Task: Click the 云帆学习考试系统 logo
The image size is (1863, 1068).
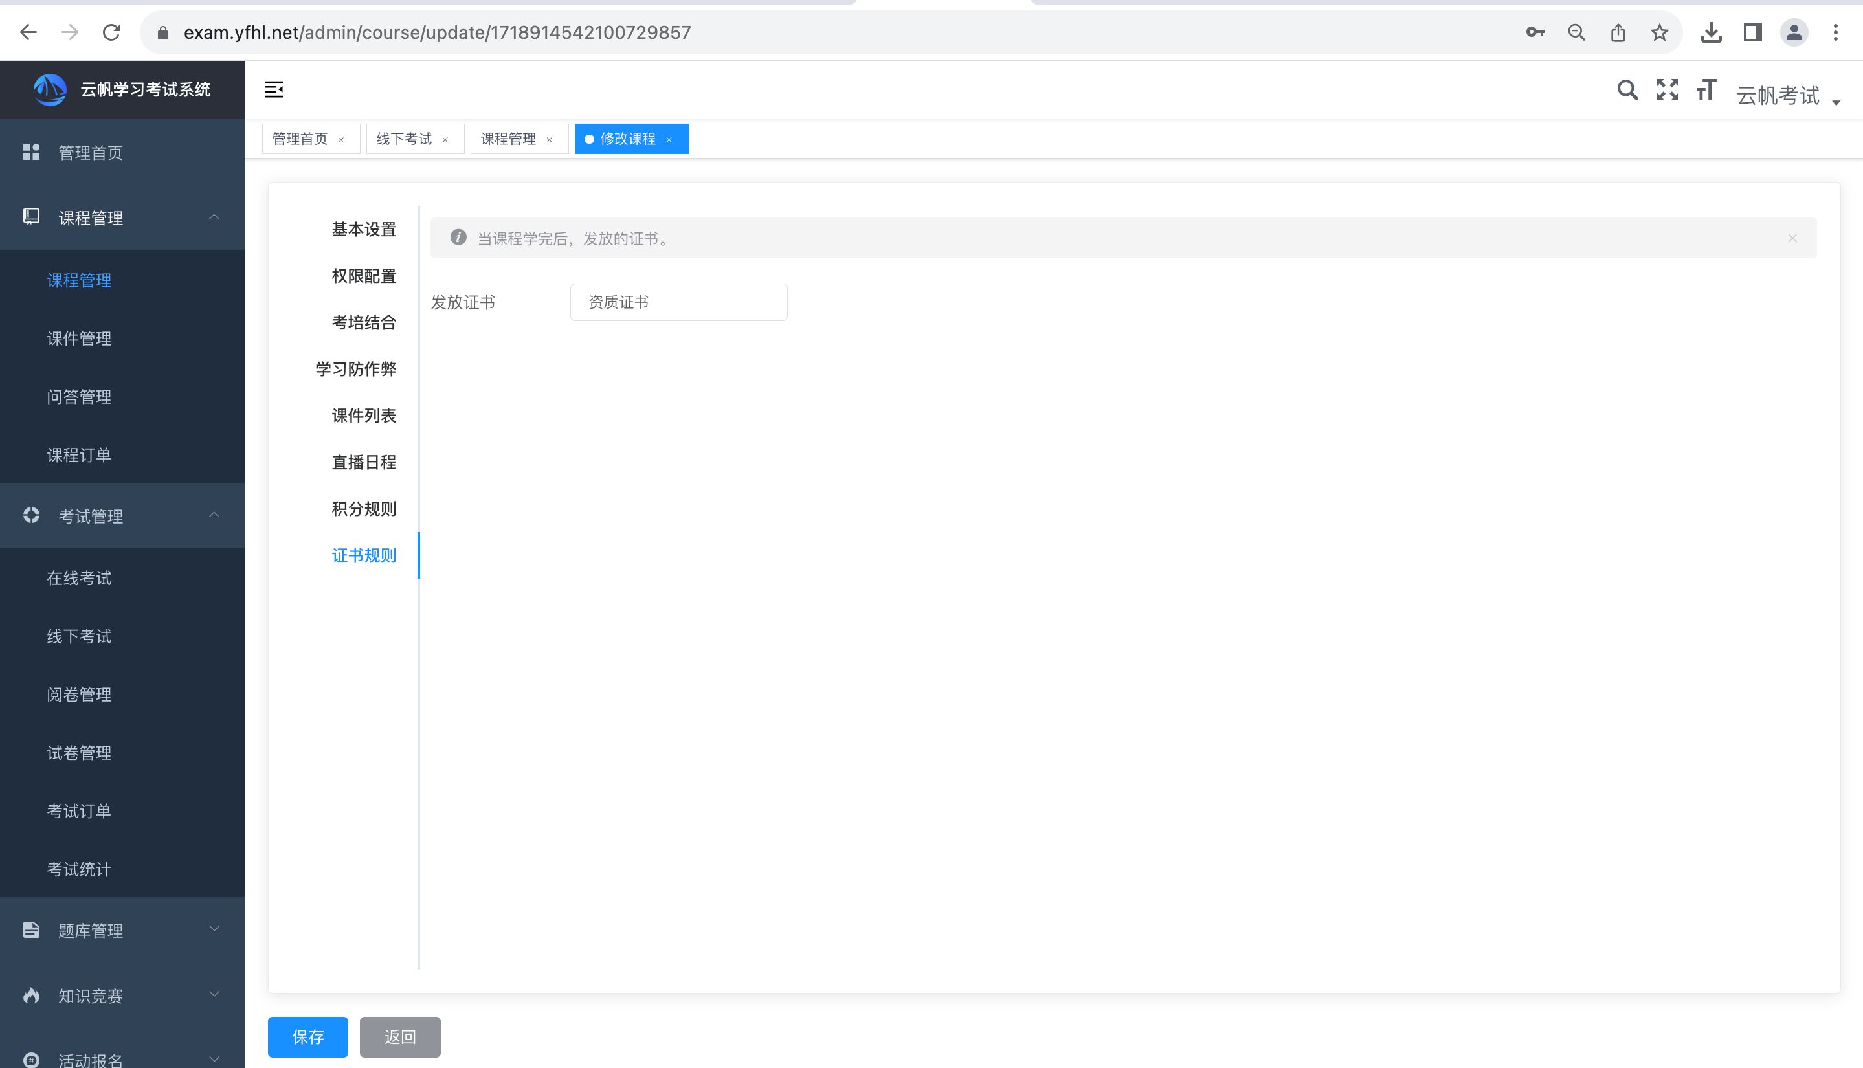Action: 50,89
